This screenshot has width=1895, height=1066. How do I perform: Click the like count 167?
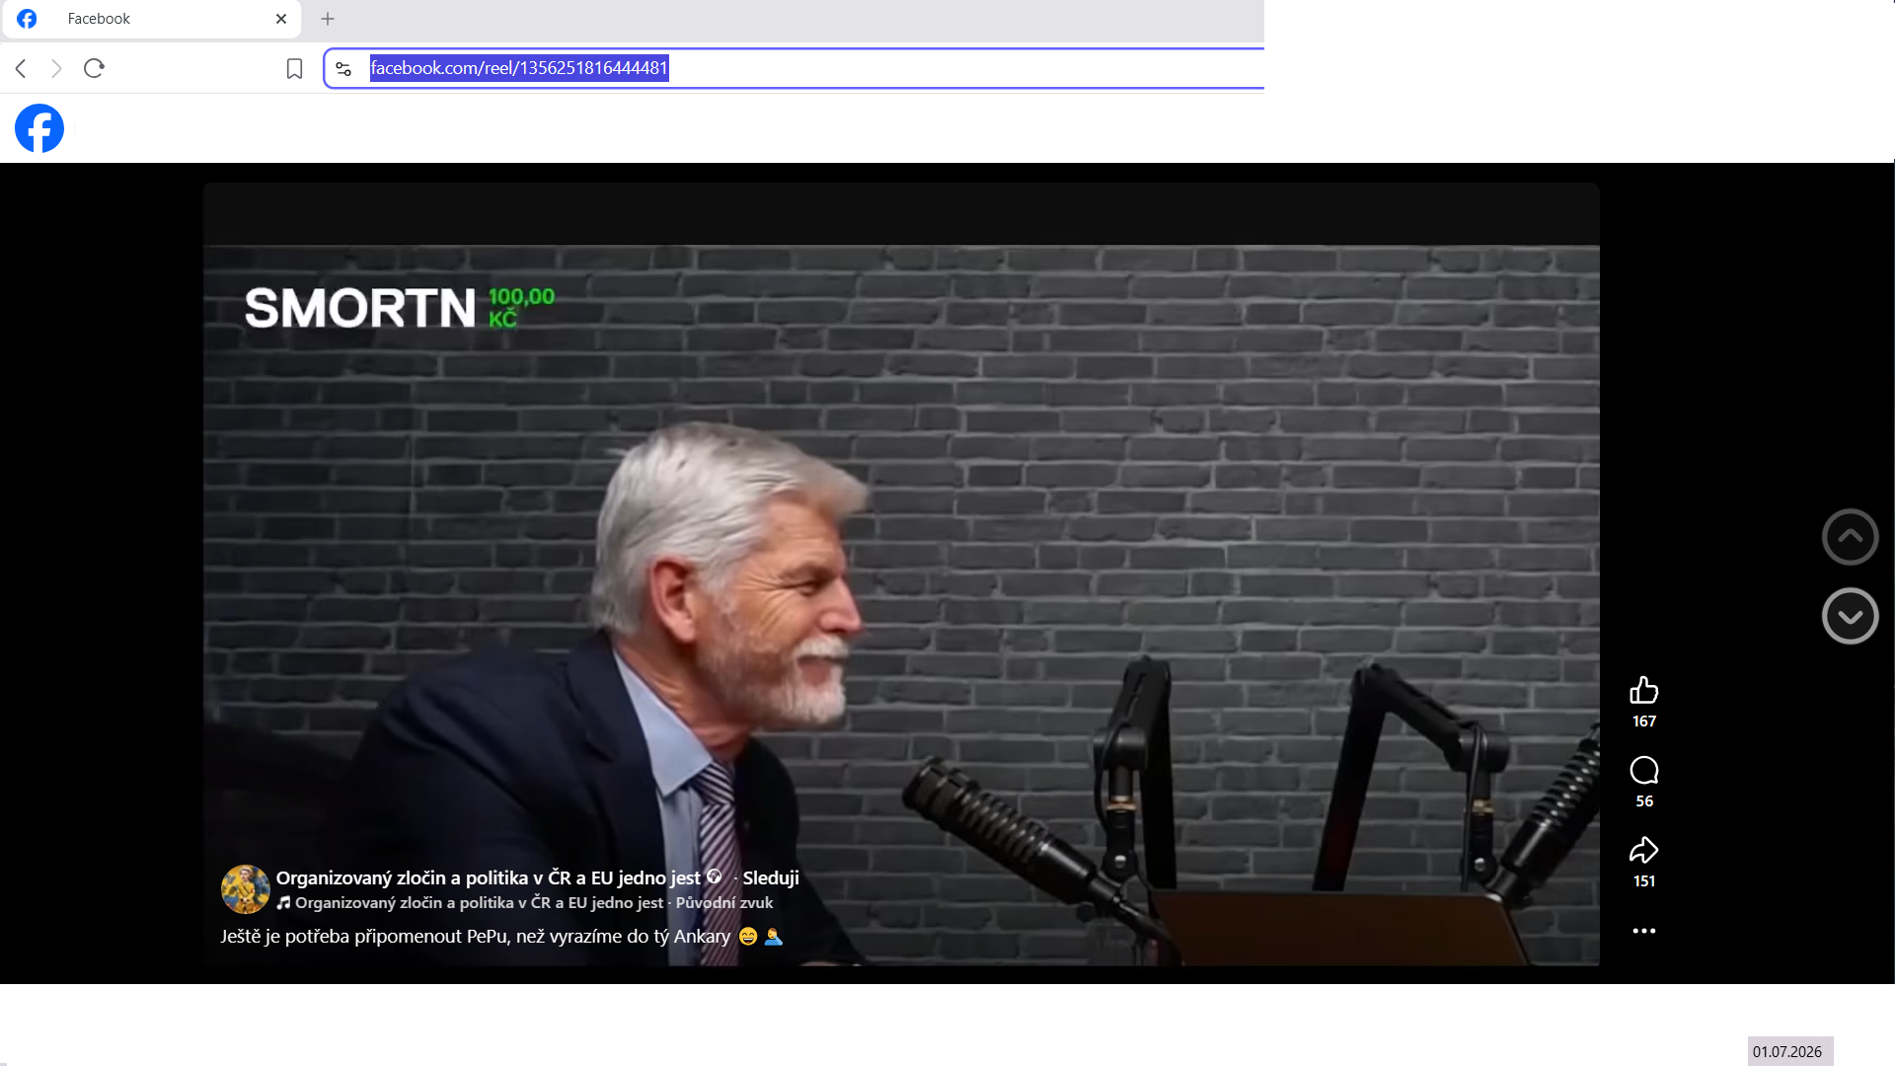(x=1644, y=722)
